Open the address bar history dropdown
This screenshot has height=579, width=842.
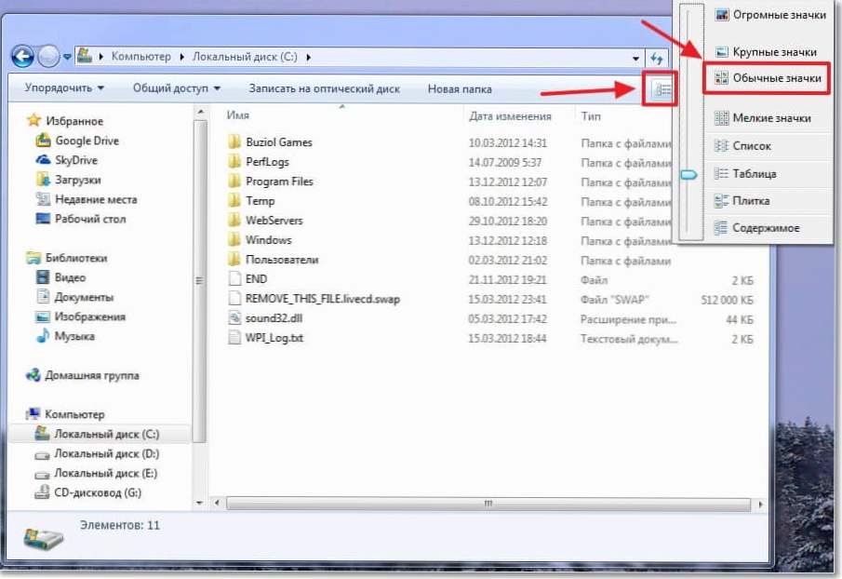tap(635, 58)
